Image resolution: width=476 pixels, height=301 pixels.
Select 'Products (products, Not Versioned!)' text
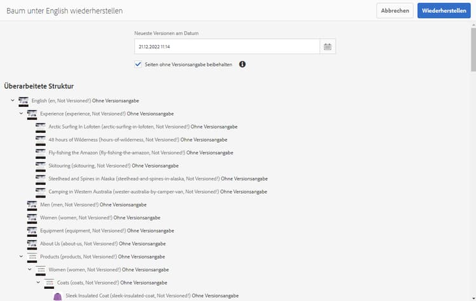[x=78, y=257]
